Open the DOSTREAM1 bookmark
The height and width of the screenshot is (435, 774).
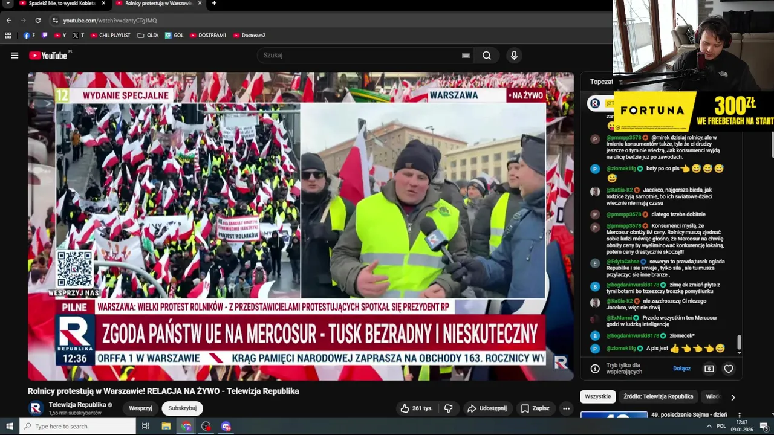click(208, 36)
